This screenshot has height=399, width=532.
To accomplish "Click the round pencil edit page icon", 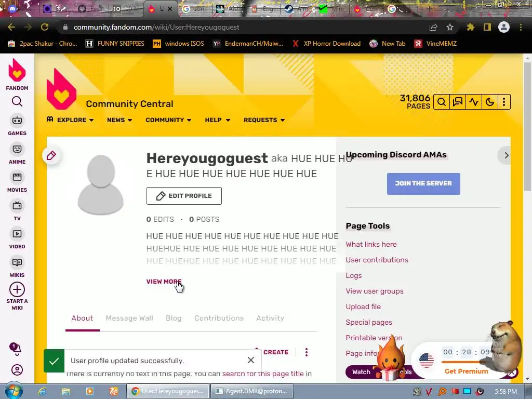I will point(51,155).
